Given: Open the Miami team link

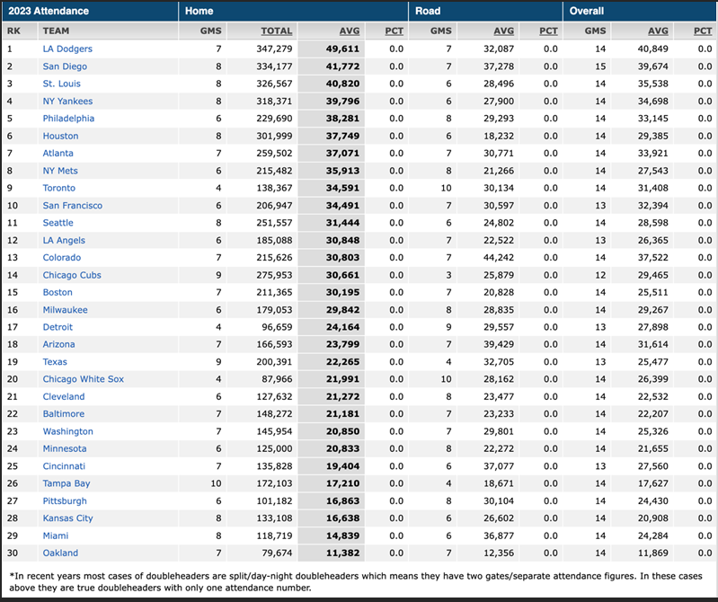Looking at the screenshot, I should (56, 536).
